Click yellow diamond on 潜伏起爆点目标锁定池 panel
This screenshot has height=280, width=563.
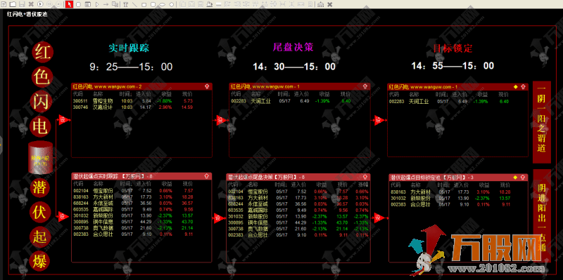click(x=515, y=178)
